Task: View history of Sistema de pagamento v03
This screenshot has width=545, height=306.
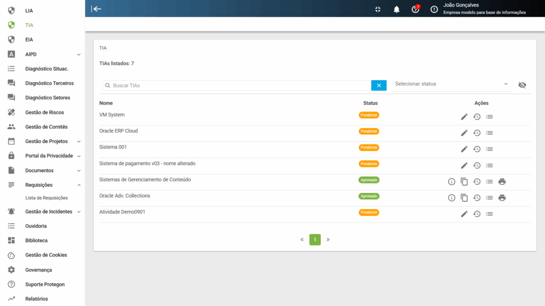Action: pos(477,166)
